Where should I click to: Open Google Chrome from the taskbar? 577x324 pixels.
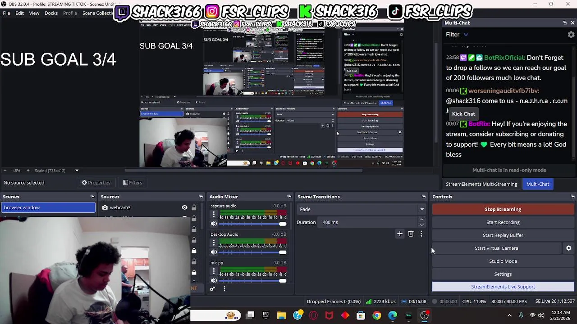376,315
